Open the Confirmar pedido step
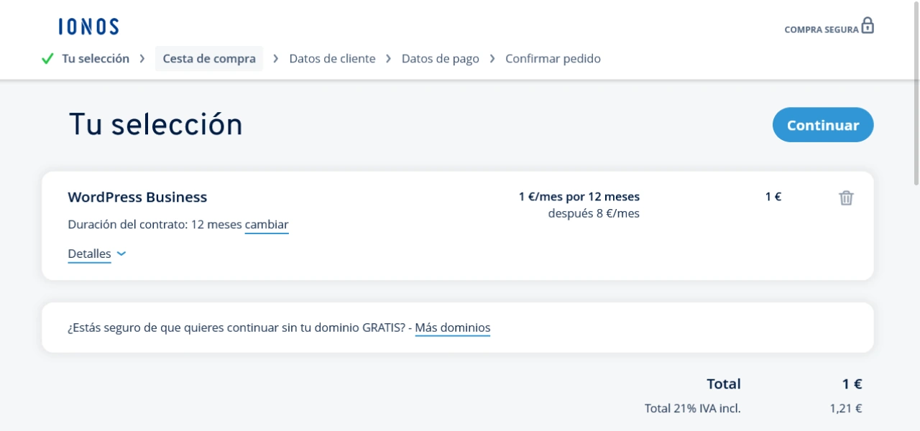 point(553,59)
